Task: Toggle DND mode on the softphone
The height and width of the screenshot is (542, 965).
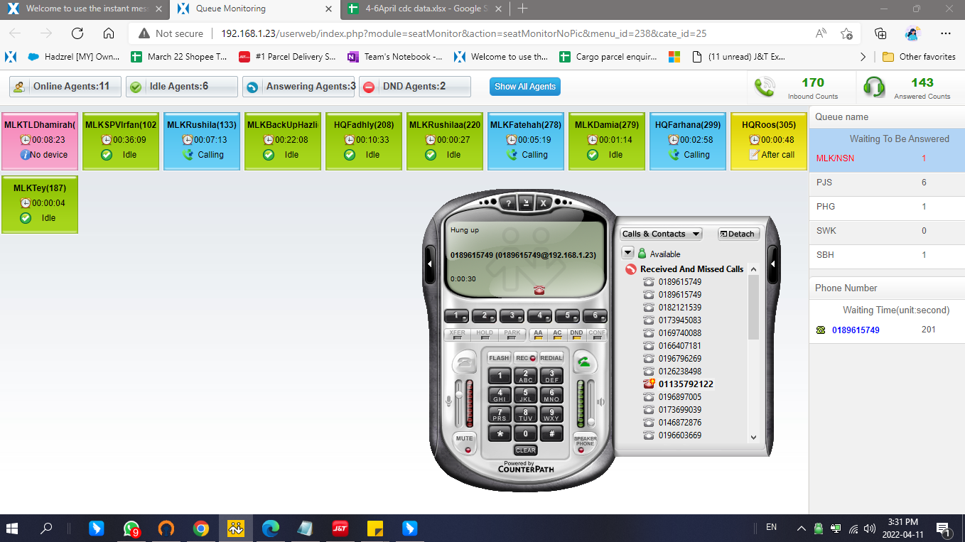Action: pyautogui.click(x=576, y=334)
